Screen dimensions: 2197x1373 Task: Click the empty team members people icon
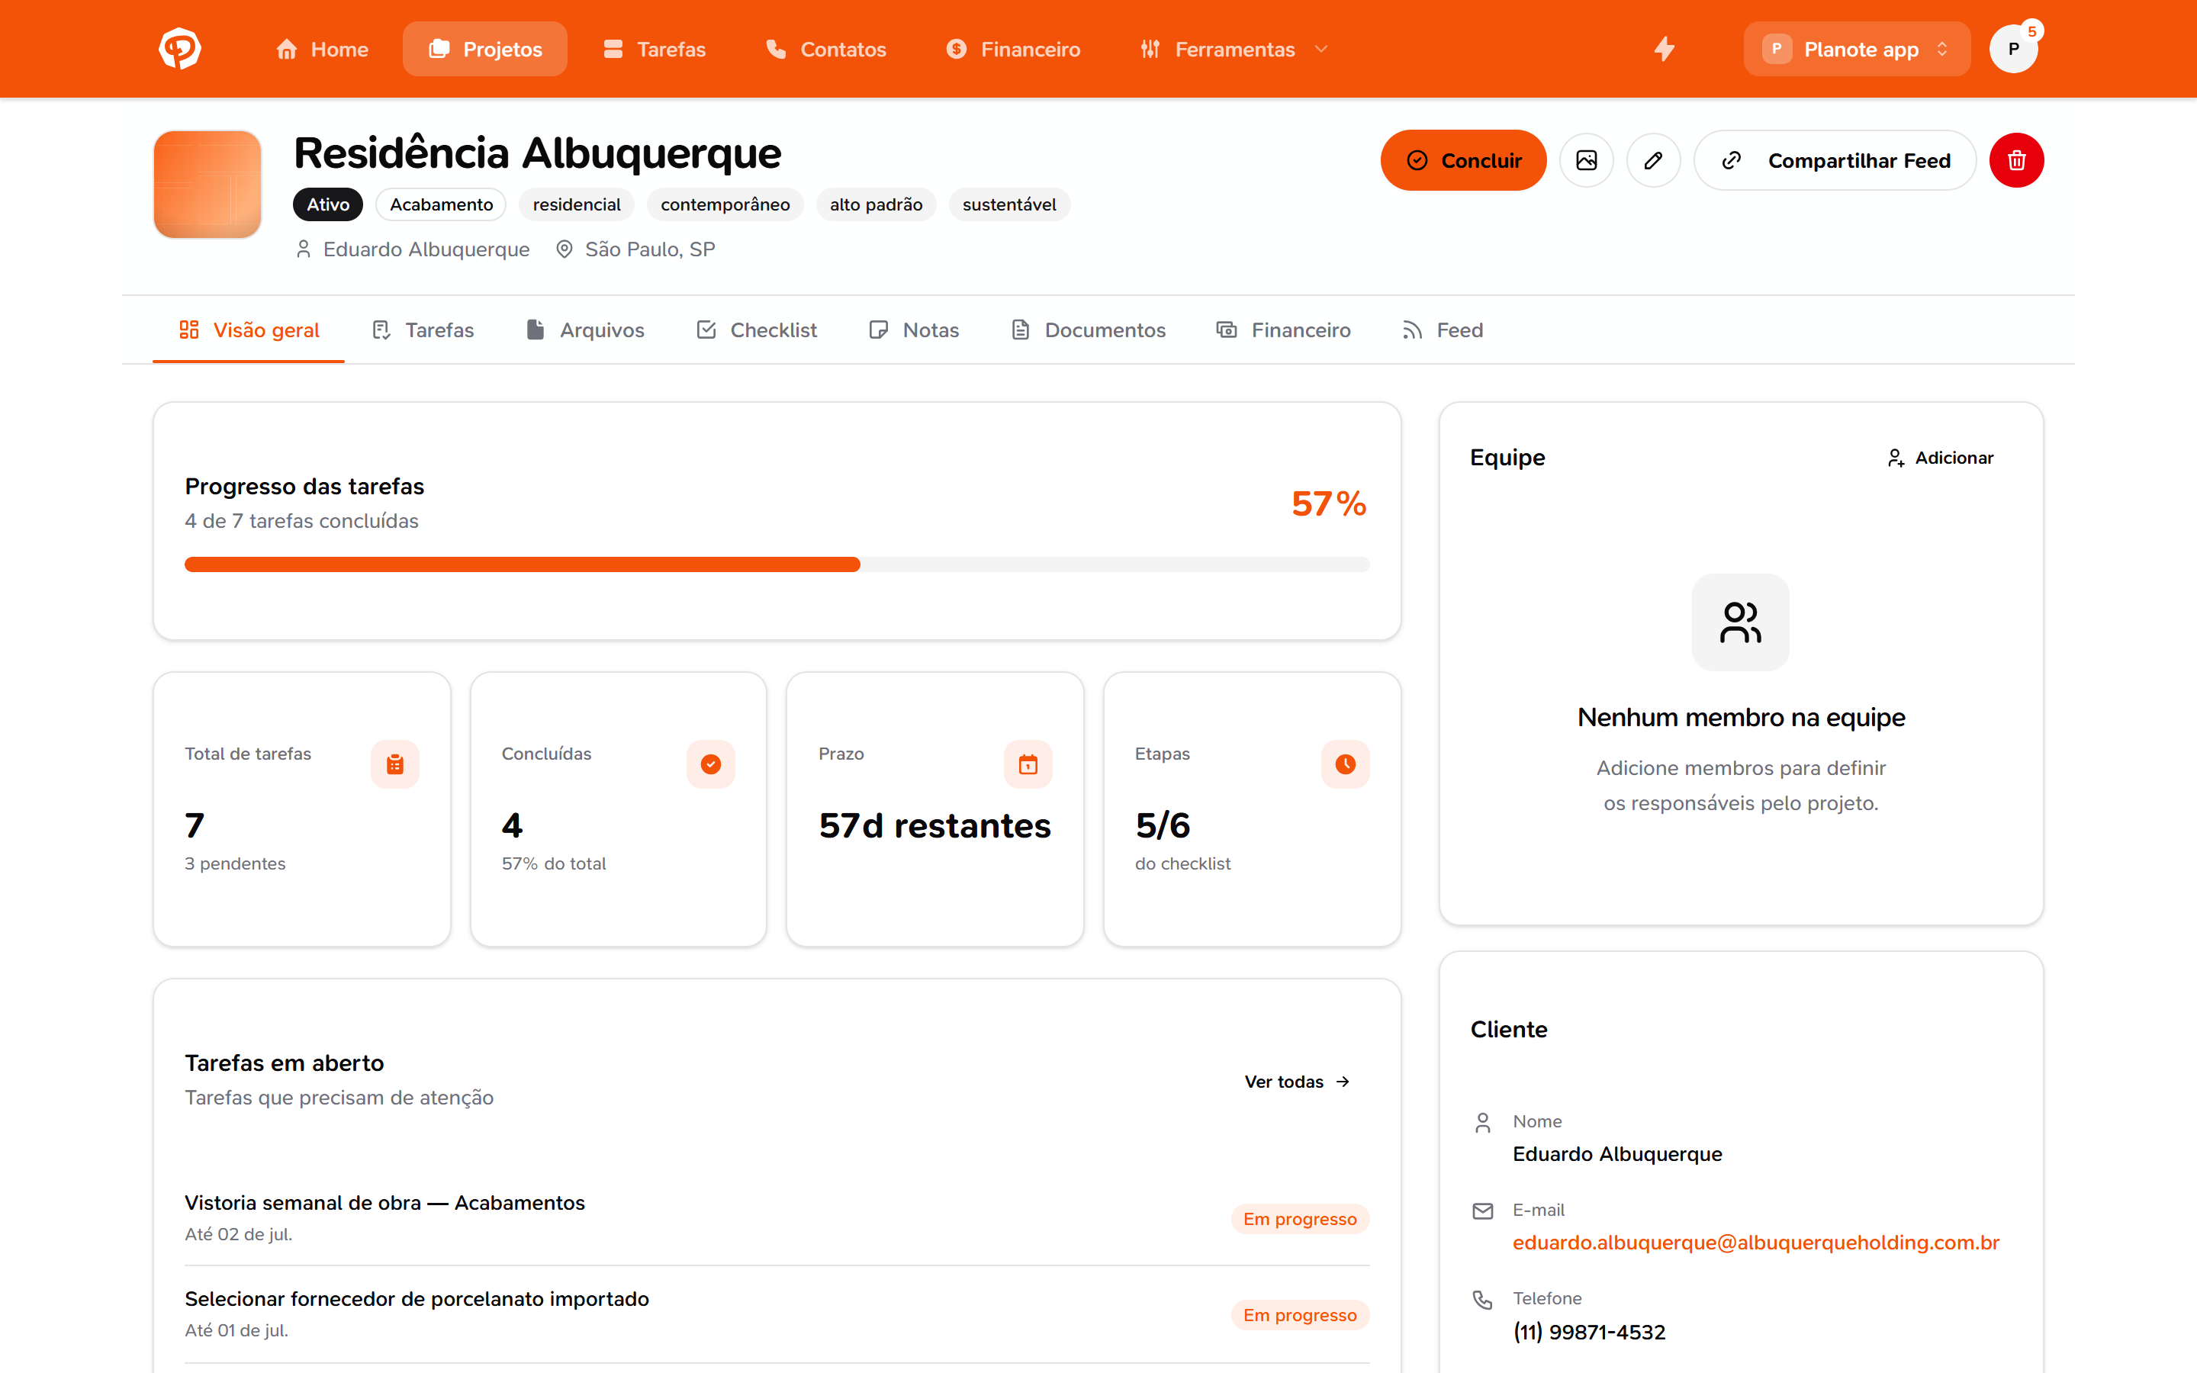point(1740,622)
